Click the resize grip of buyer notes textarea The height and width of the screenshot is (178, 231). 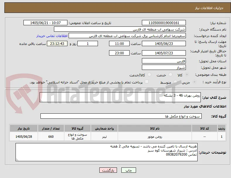(x=17, y=160)
